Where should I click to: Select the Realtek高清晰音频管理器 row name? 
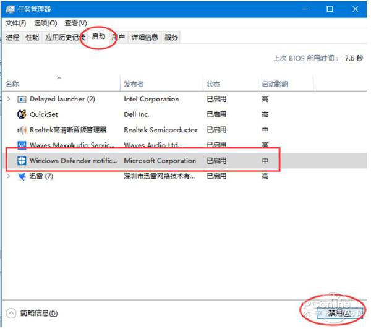[x=68, y=130]
